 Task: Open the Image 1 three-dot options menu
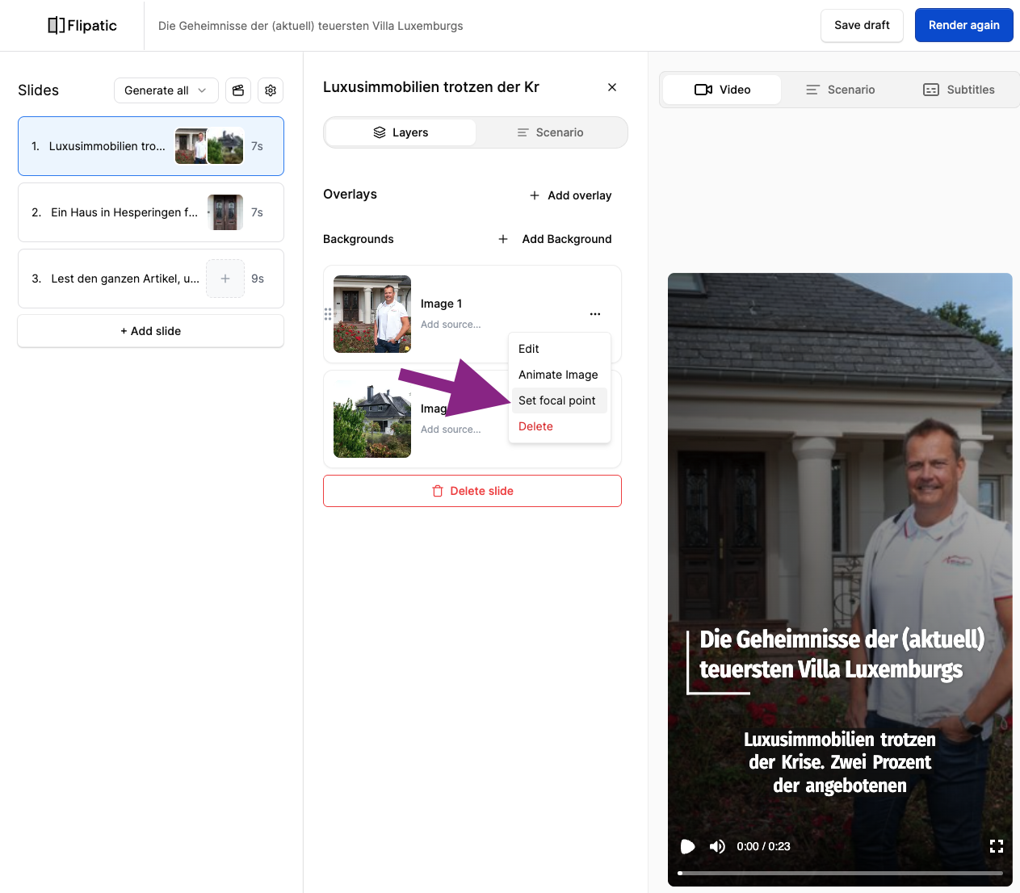pyautogui.click(x=595, y=314)
